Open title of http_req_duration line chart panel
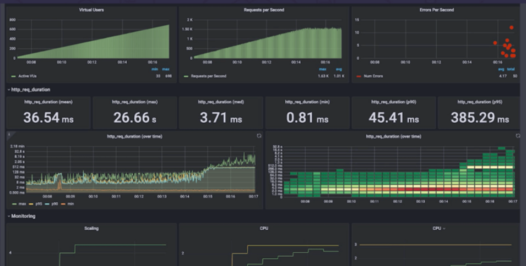Viewport: 526px width, 266px height. [134, 136]
